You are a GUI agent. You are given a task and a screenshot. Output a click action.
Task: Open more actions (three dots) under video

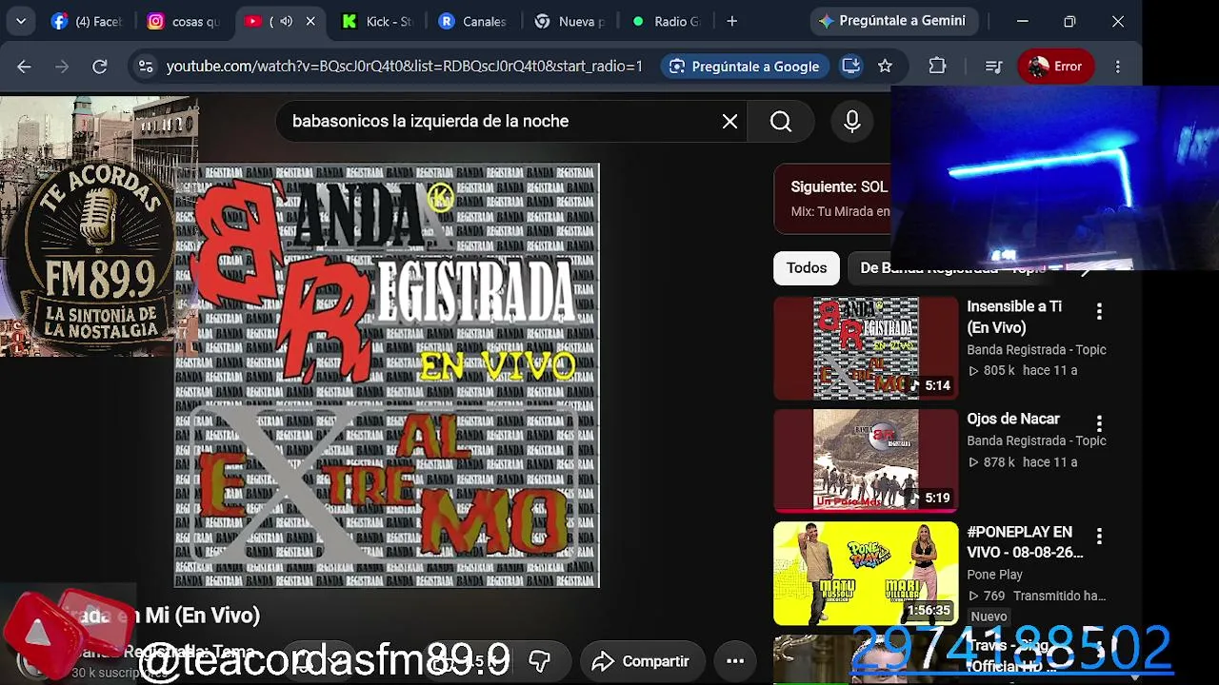(735, 661)
